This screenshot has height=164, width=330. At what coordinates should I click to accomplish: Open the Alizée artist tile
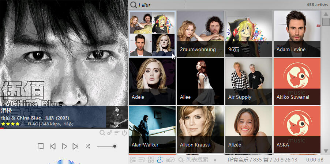(249, 129)
